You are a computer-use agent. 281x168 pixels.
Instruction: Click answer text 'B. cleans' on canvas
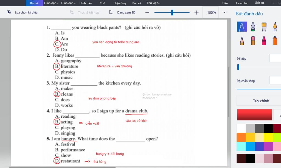tap(64, 94)
